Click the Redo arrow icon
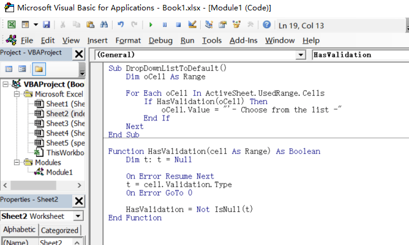 134,24
